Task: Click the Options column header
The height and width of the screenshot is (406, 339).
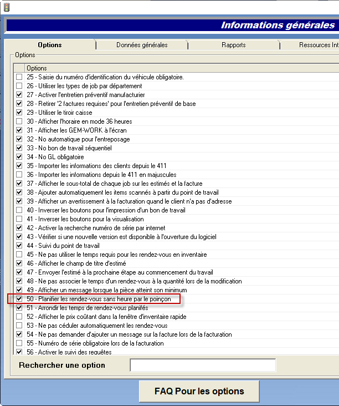Action: coord(182,68)
